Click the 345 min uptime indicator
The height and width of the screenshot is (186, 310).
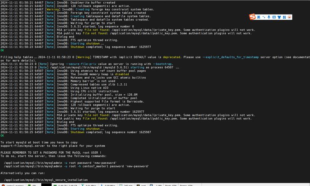pos(126,185)
